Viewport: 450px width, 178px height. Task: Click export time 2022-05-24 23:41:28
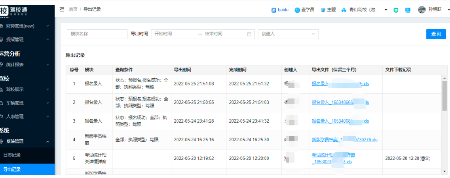[x=194, y=121]
